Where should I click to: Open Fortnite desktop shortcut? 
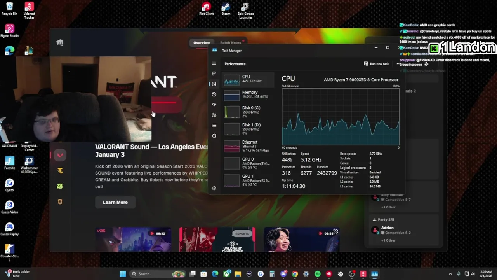point(9,163)
